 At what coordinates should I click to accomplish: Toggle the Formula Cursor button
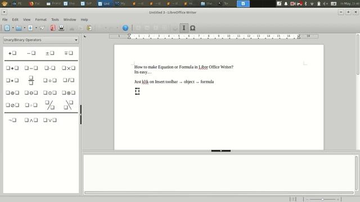click(x=184, y=28)
